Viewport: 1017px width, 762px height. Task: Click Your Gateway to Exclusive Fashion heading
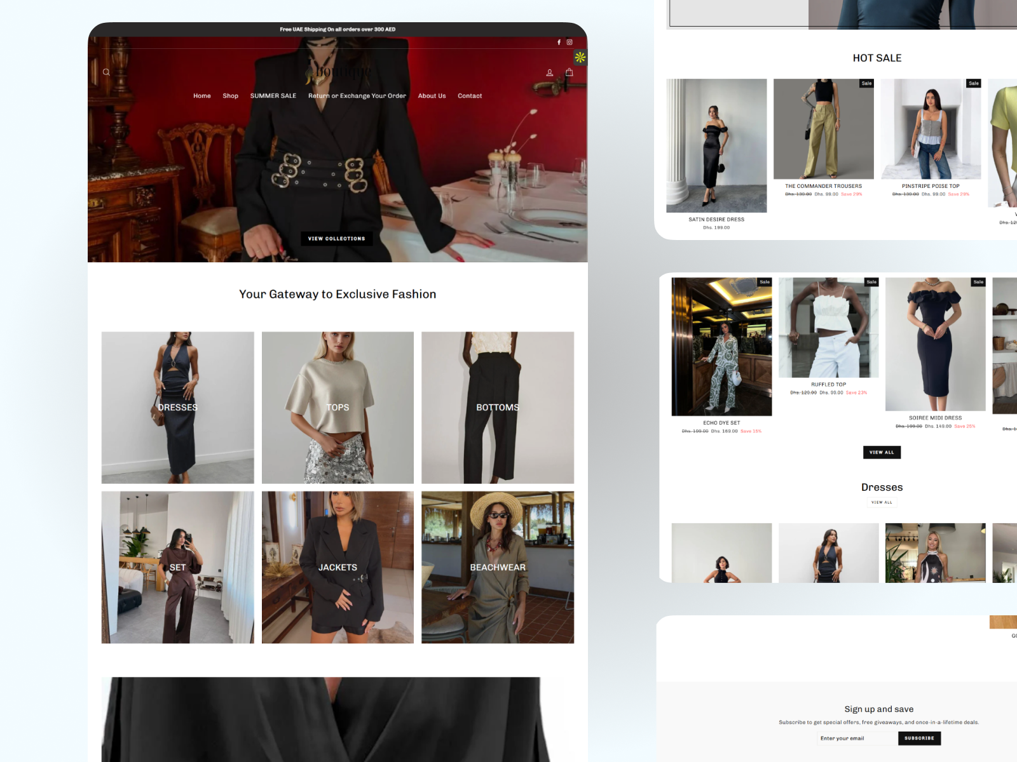pyautogui.click(x=338, y=295)
